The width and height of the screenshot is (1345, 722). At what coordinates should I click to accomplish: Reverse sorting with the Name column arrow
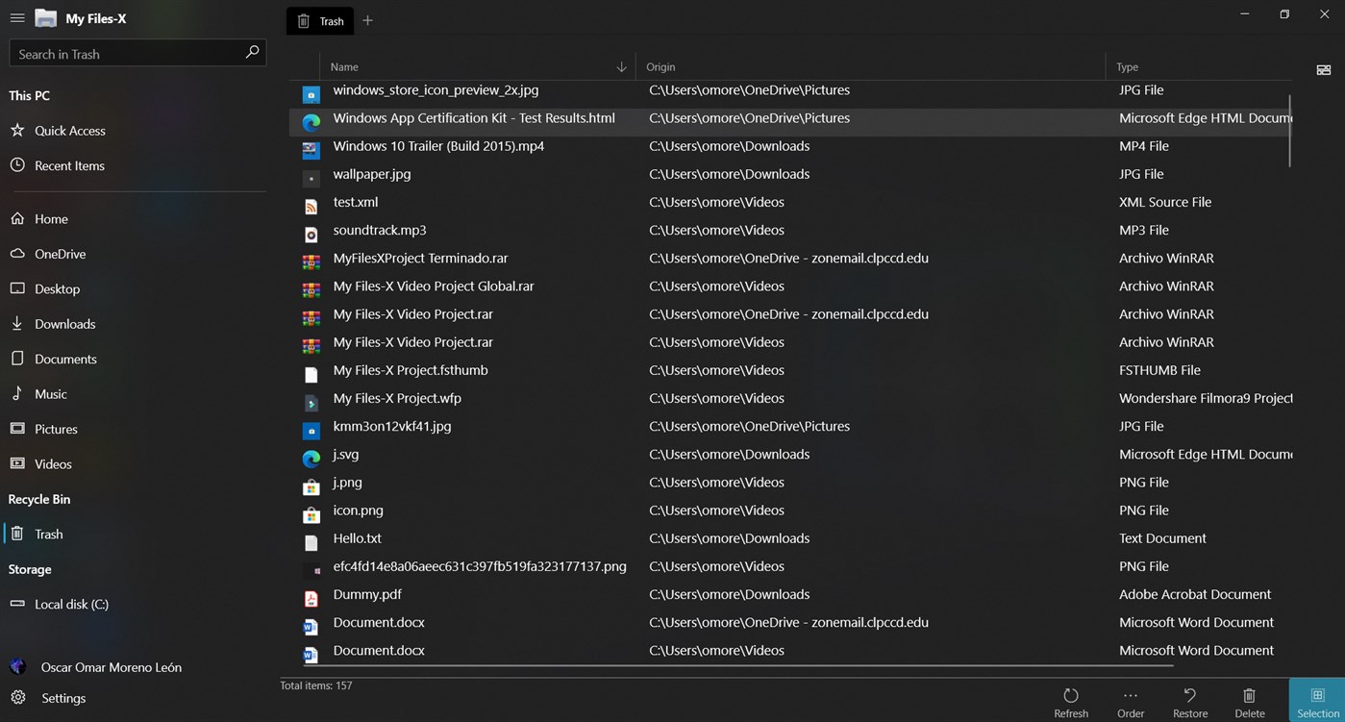click(x=621, y=66)
